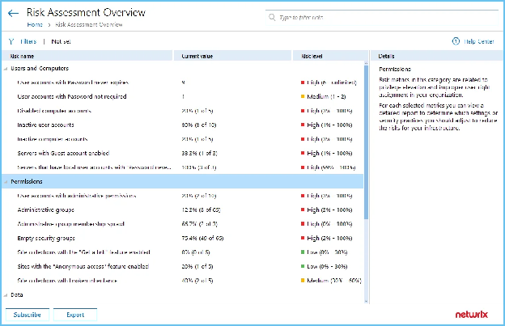The height and width of the screenshot is (326, 505).
Task: Sort by the Risk level column header
Action: coord(330,56)
